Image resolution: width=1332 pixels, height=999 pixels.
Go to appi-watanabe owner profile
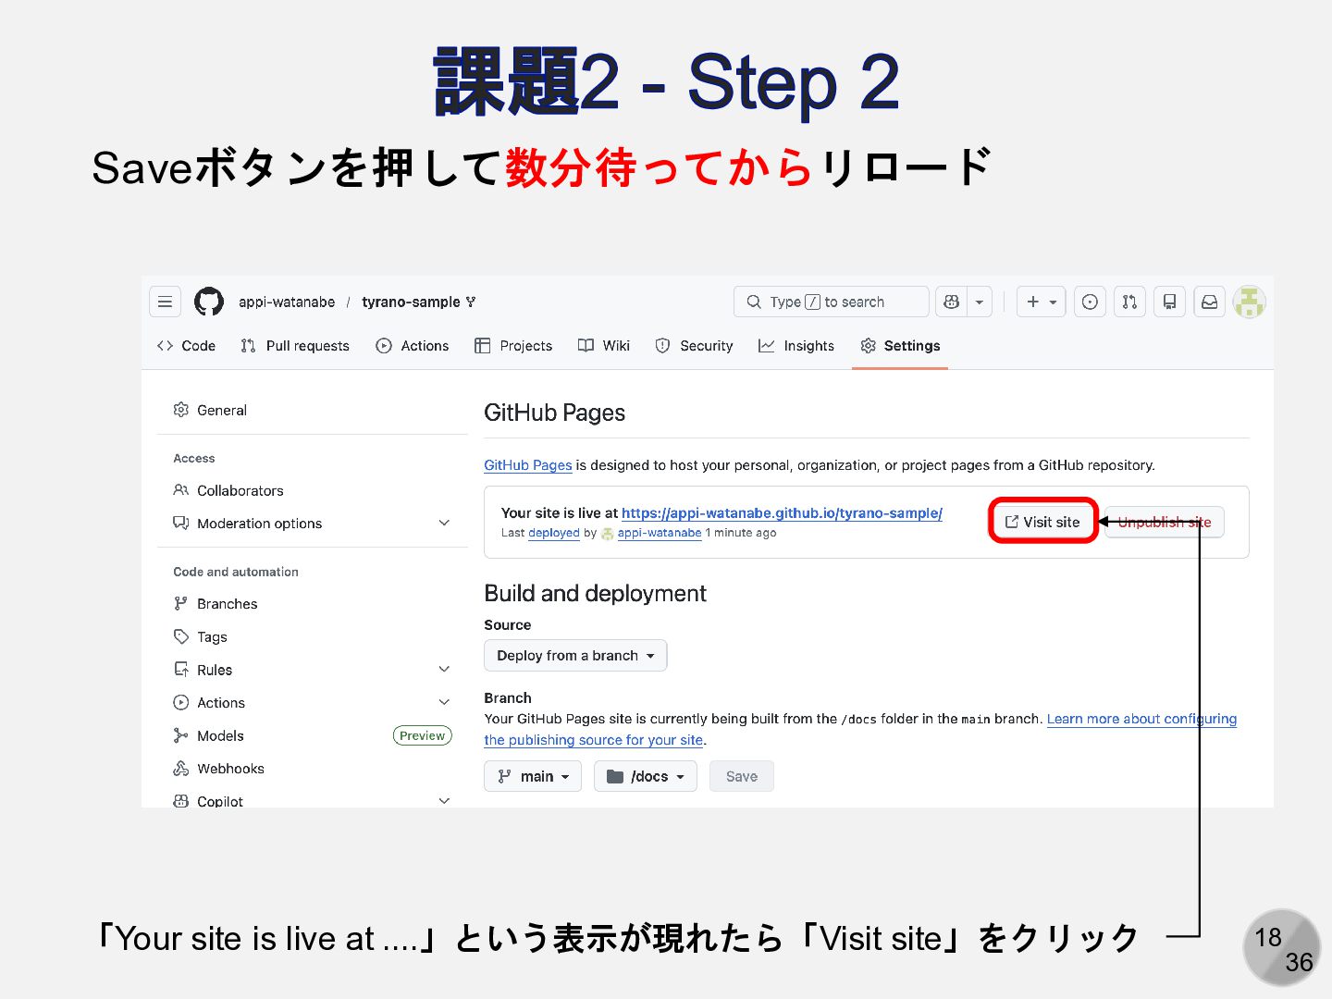[x=287, y=302]
